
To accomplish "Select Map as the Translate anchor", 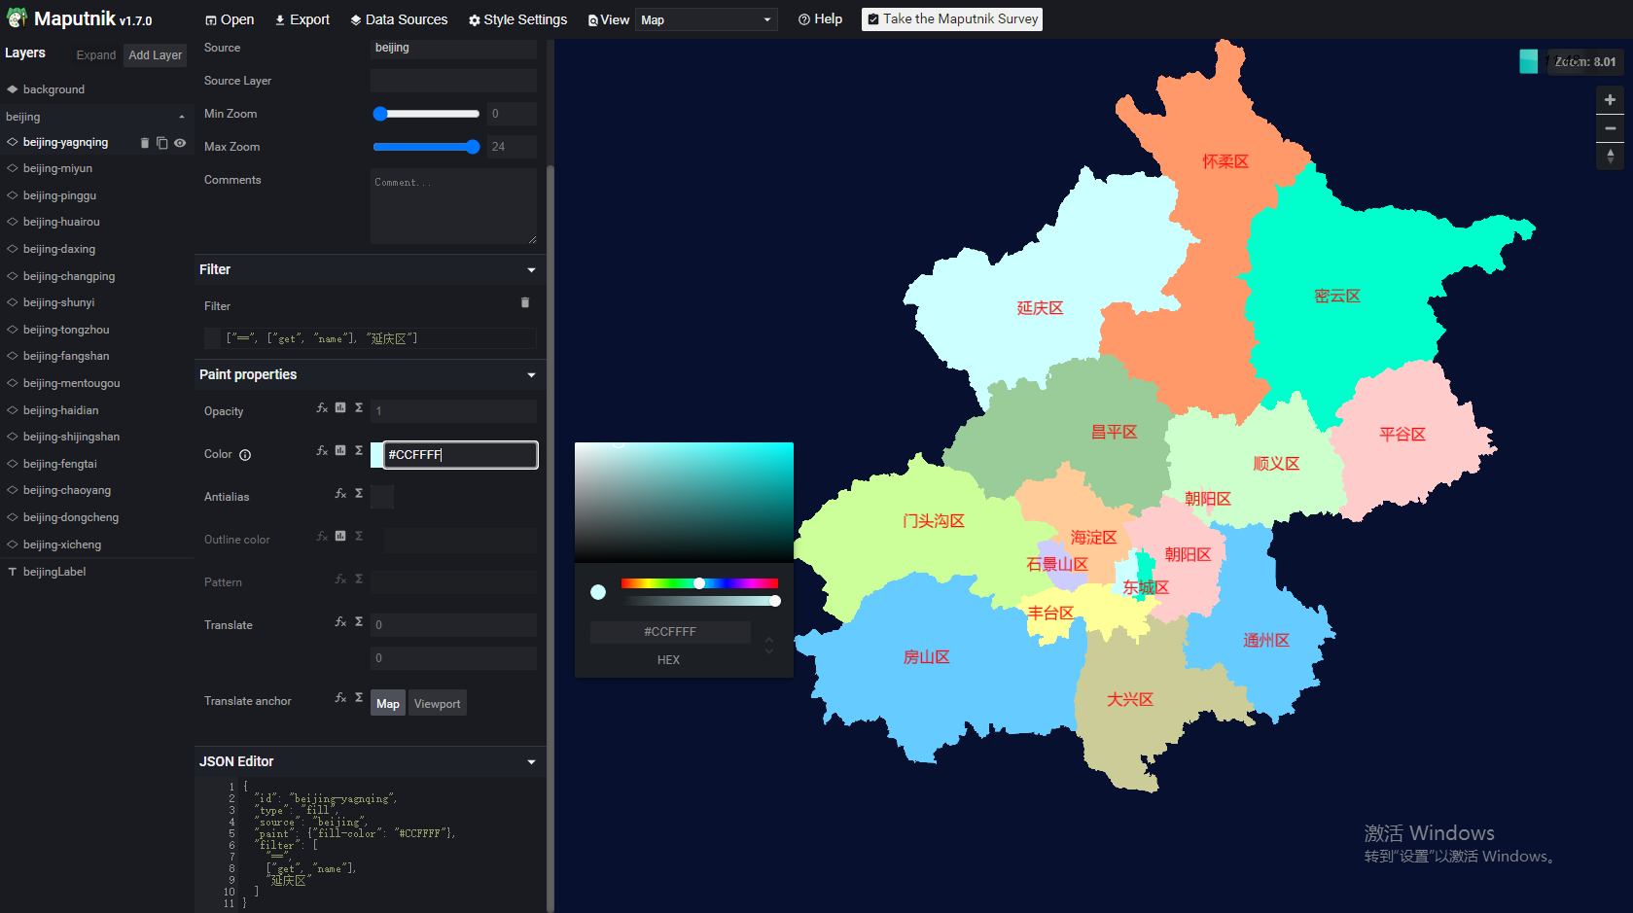I will click(387, 702).
